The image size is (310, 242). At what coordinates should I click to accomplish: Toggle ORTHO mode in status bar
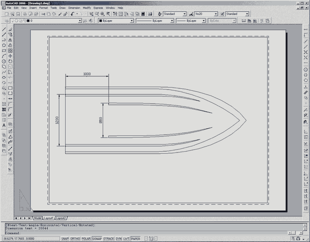coord(75,239)
